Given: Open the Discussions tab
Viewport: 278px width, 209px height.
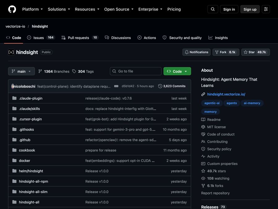Looking at the screenshot, I should [x=118, y=38].
